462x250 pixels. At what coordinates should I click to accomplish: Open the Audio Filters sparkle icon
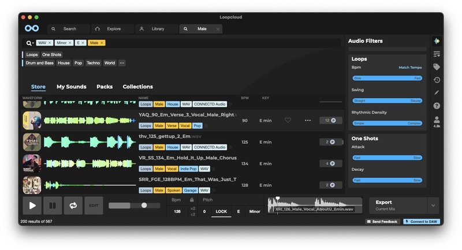(437, 41)
